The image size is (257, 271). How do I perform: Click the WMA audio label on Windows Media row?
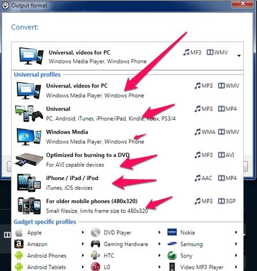(x=208, y=132)
